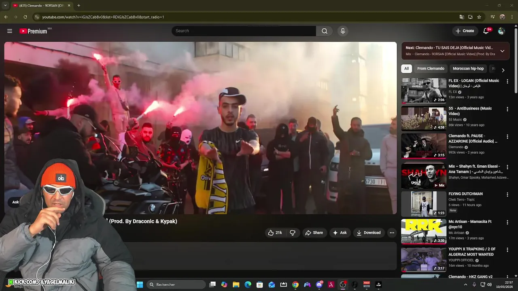Viewport: 518px width, 291px height.
Task: Open File Explorer from taskbar
Action: click(x=236, y=285)
